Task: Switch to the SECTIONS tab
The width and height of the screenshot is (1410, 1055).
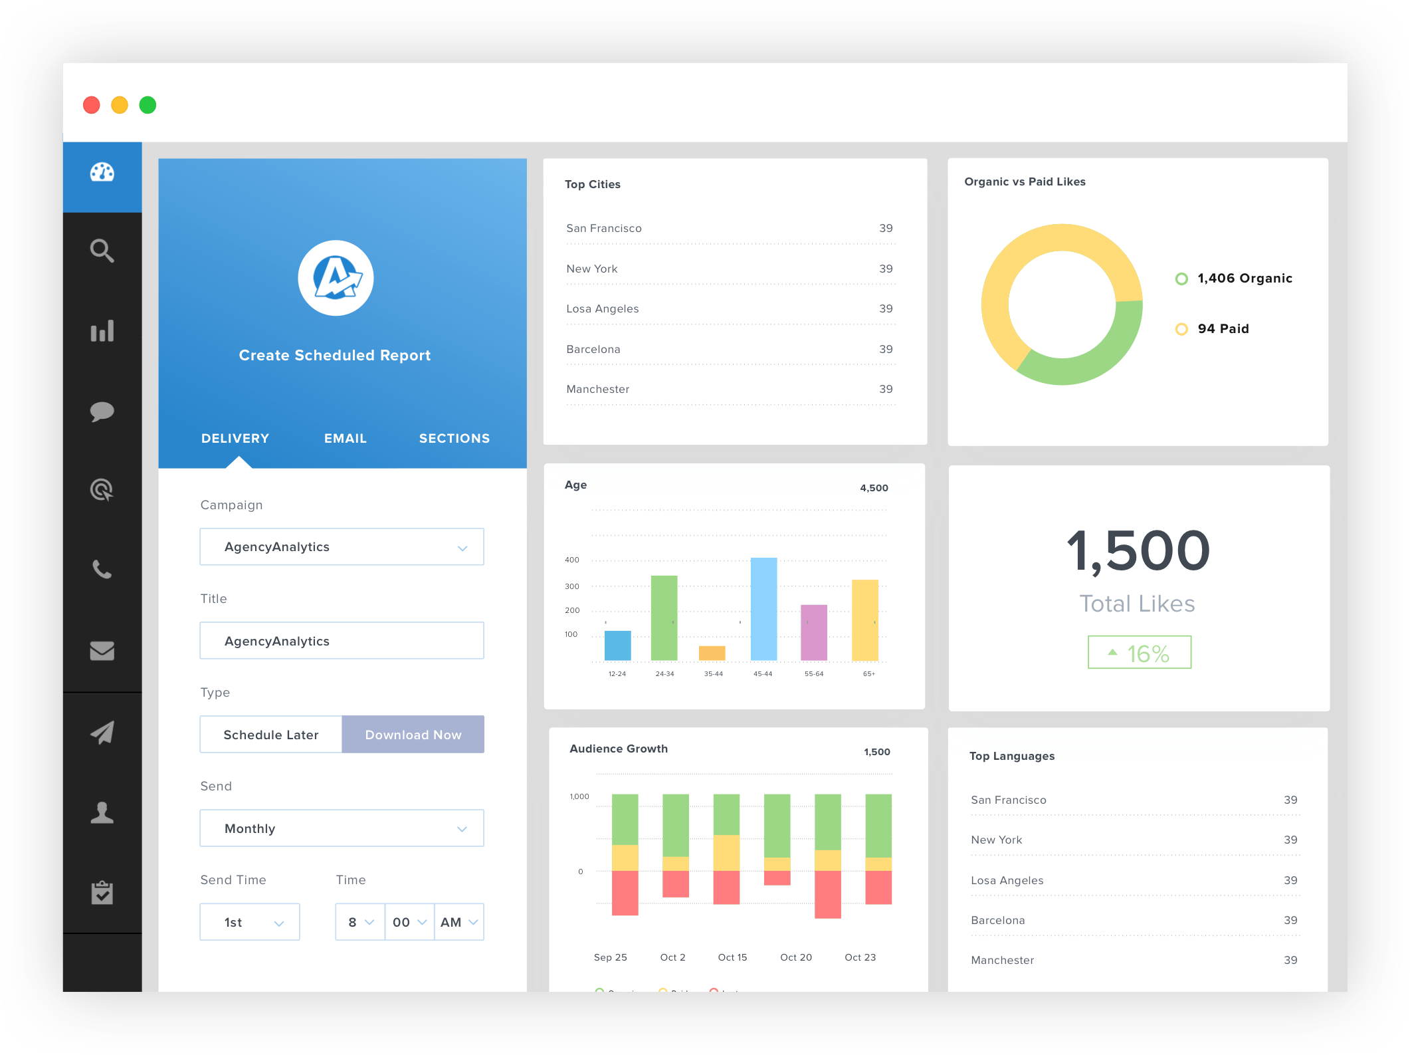Action: [x=453, y=435]
